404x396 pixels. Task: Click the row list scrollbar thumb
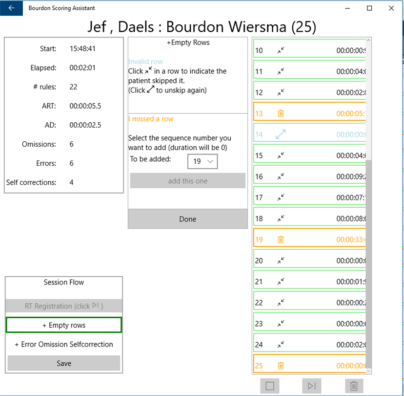[368, 264]
